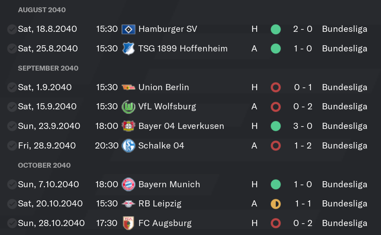The height and width of the screenshot is (235, 381).
Task: Click Bundesliga competition link in Schalke 04 row
Action: point(345,146)
